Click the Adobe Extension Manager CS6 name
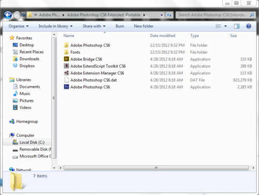Image resolution: width=259 pixels, height=195 pixels. 97,73
